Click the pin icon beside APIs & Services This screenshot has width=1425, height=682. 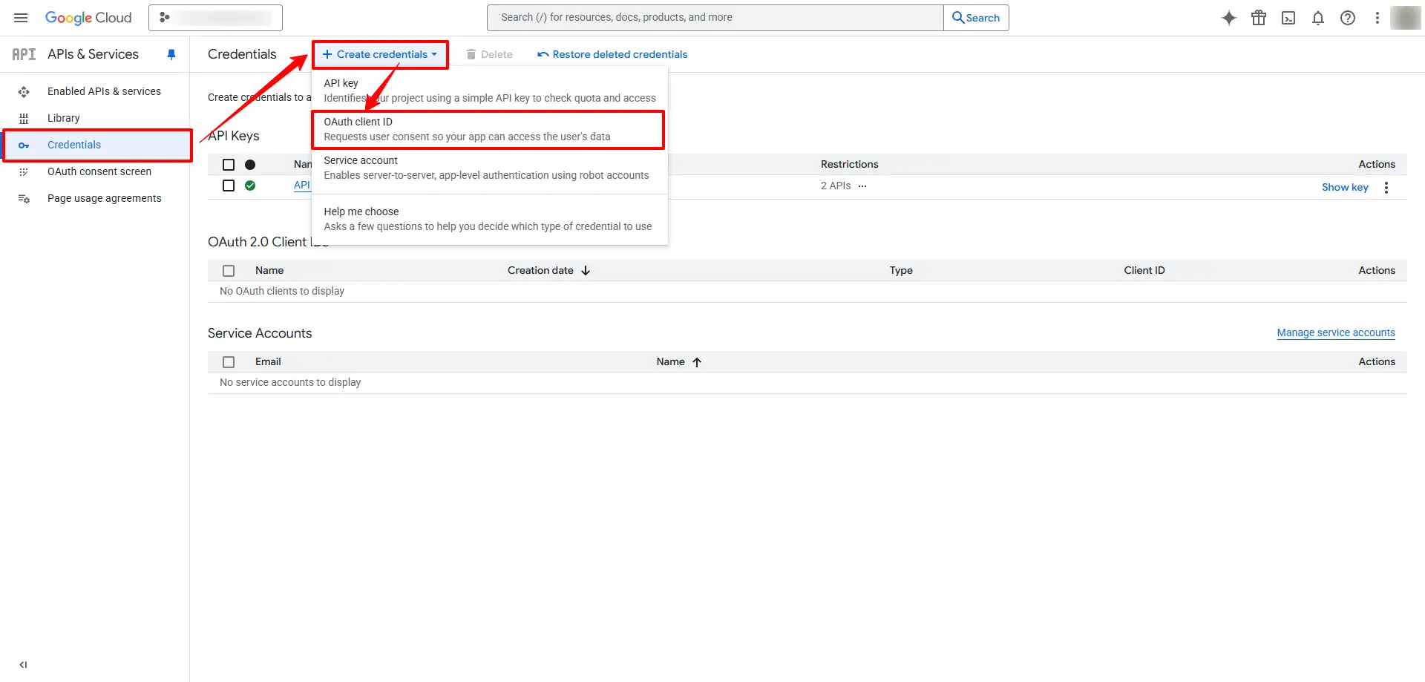point(171,54)
